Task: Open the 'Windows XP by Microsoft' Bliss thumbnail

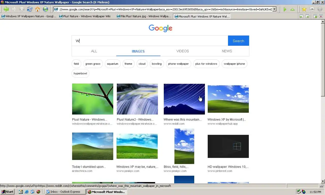Action: tap(228, 99)
